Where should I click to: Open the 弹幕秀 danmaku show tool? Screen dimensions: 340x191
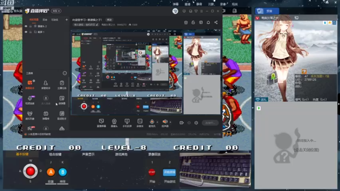click(x=46, y=115)
